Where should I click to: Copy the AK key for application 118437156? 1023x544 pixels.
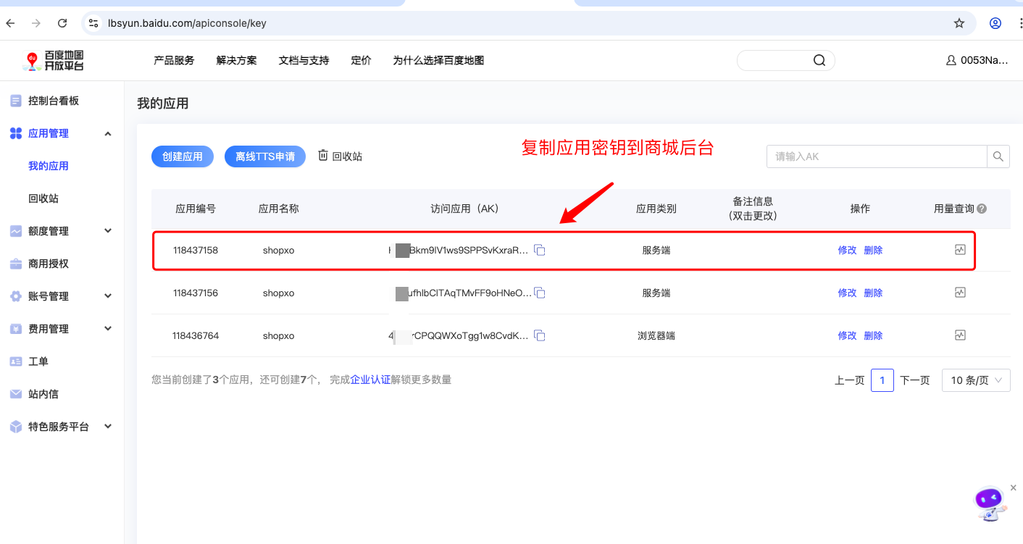coord(539,293)
